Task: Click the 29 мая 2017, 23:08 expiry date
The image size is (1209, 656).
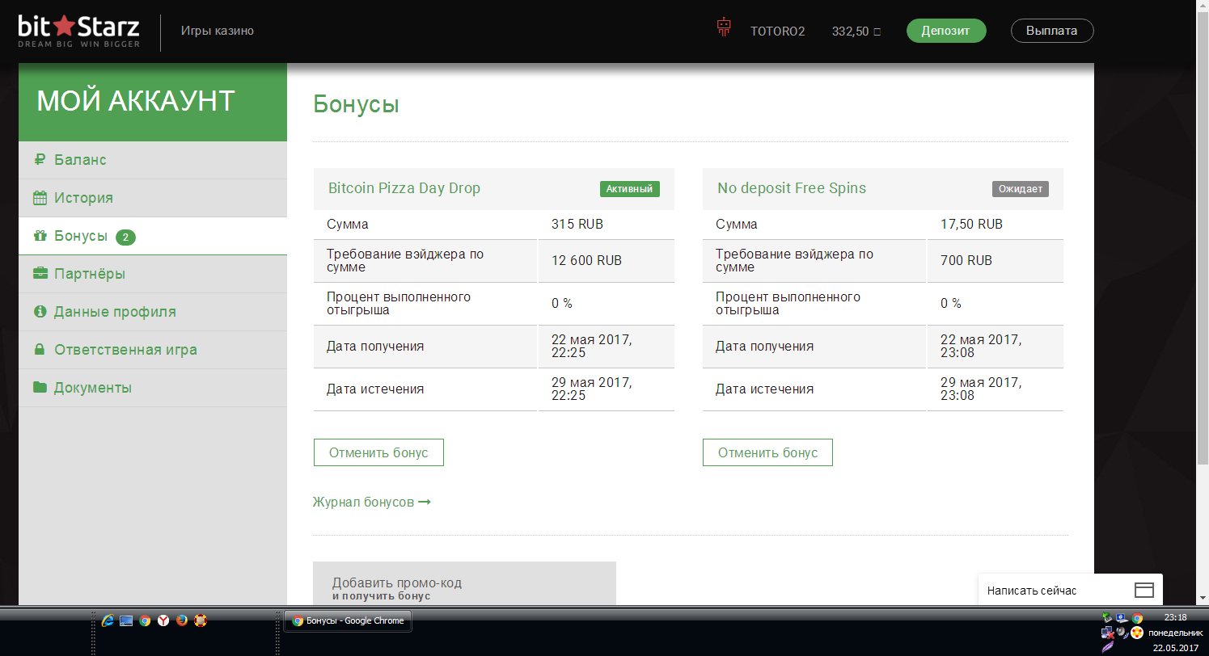Action: coord(981,389)
